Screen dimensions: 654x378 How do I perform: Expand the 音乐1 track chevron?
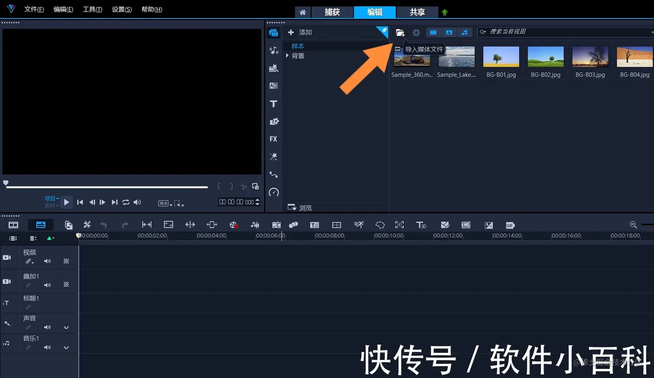click(x=66, y=347)
